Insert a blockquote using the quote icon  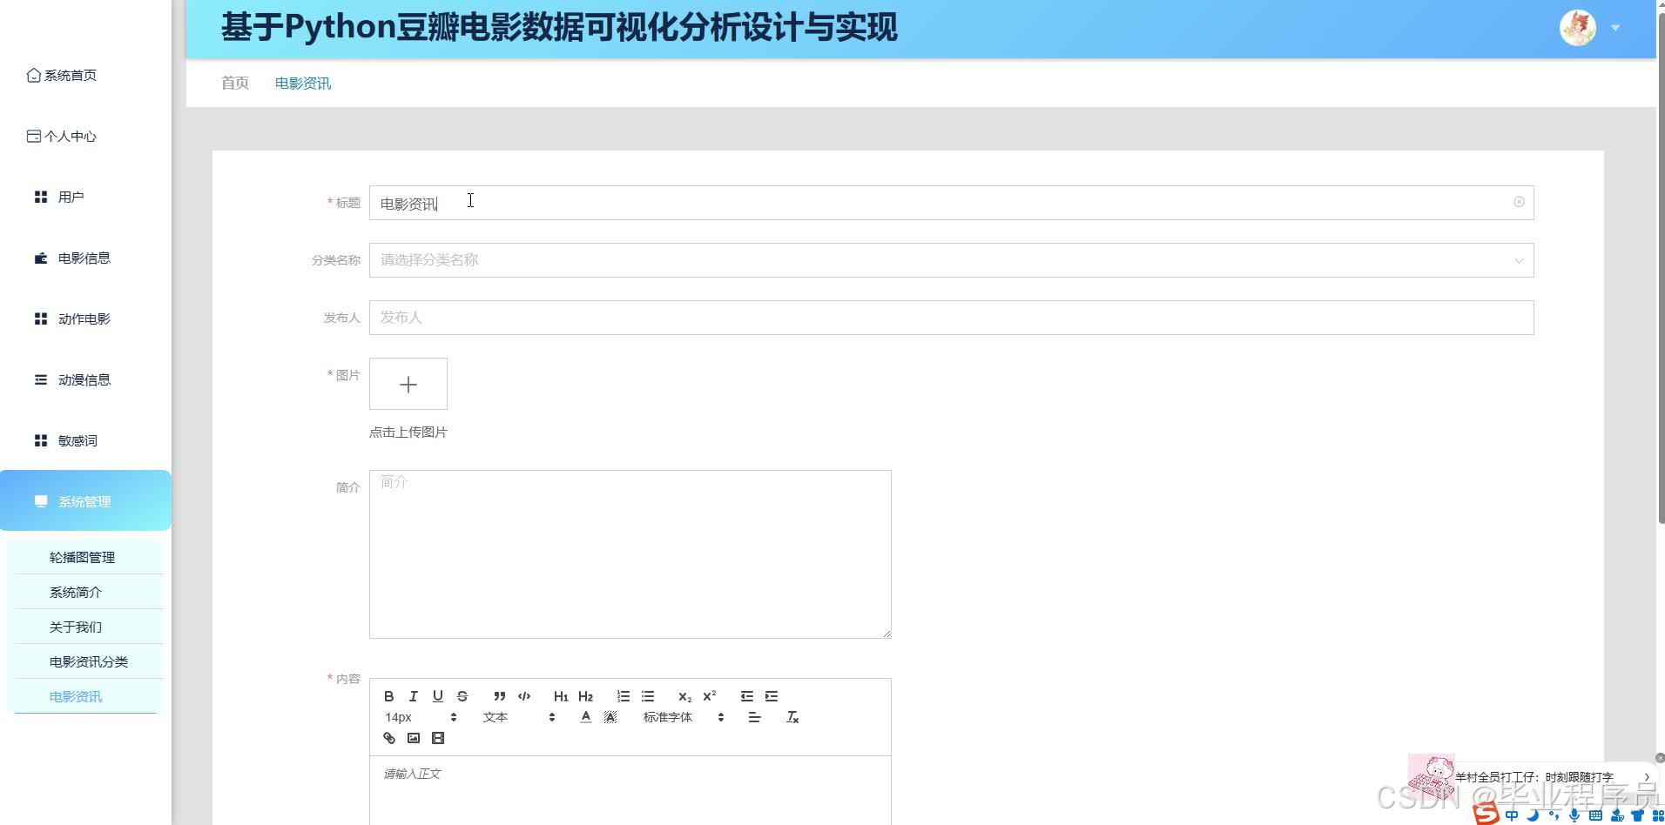click(x=500, y=696)
